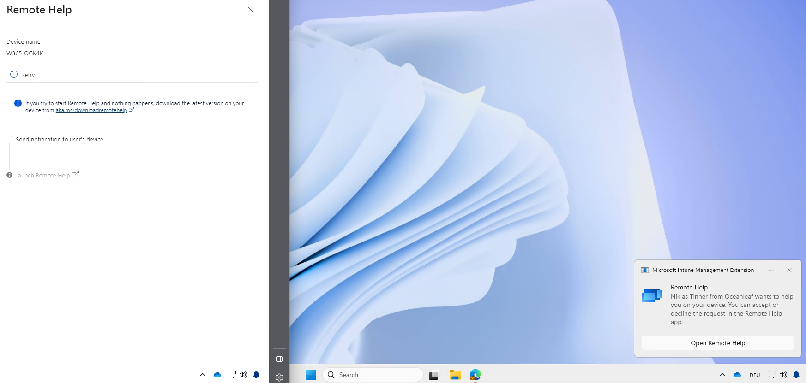806x383 pixels.
Task: Click the Remote Help panel heading
Action: pos(39,10)
